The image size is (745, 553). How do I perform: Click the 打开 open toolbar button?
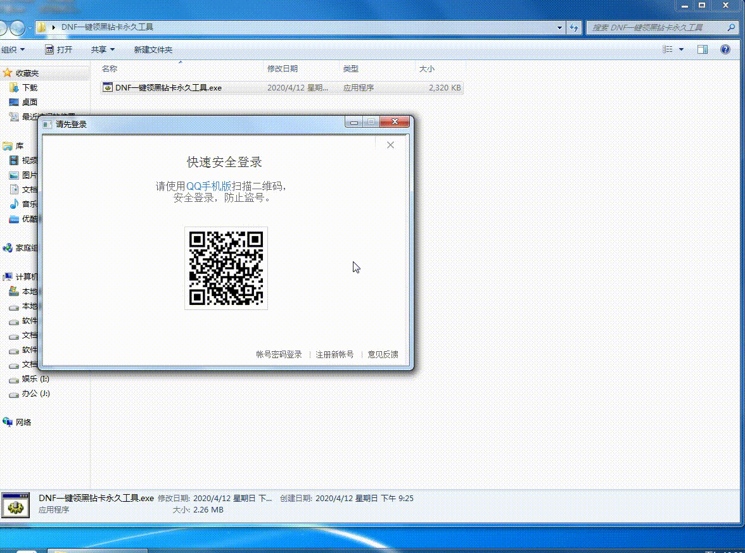59,49
